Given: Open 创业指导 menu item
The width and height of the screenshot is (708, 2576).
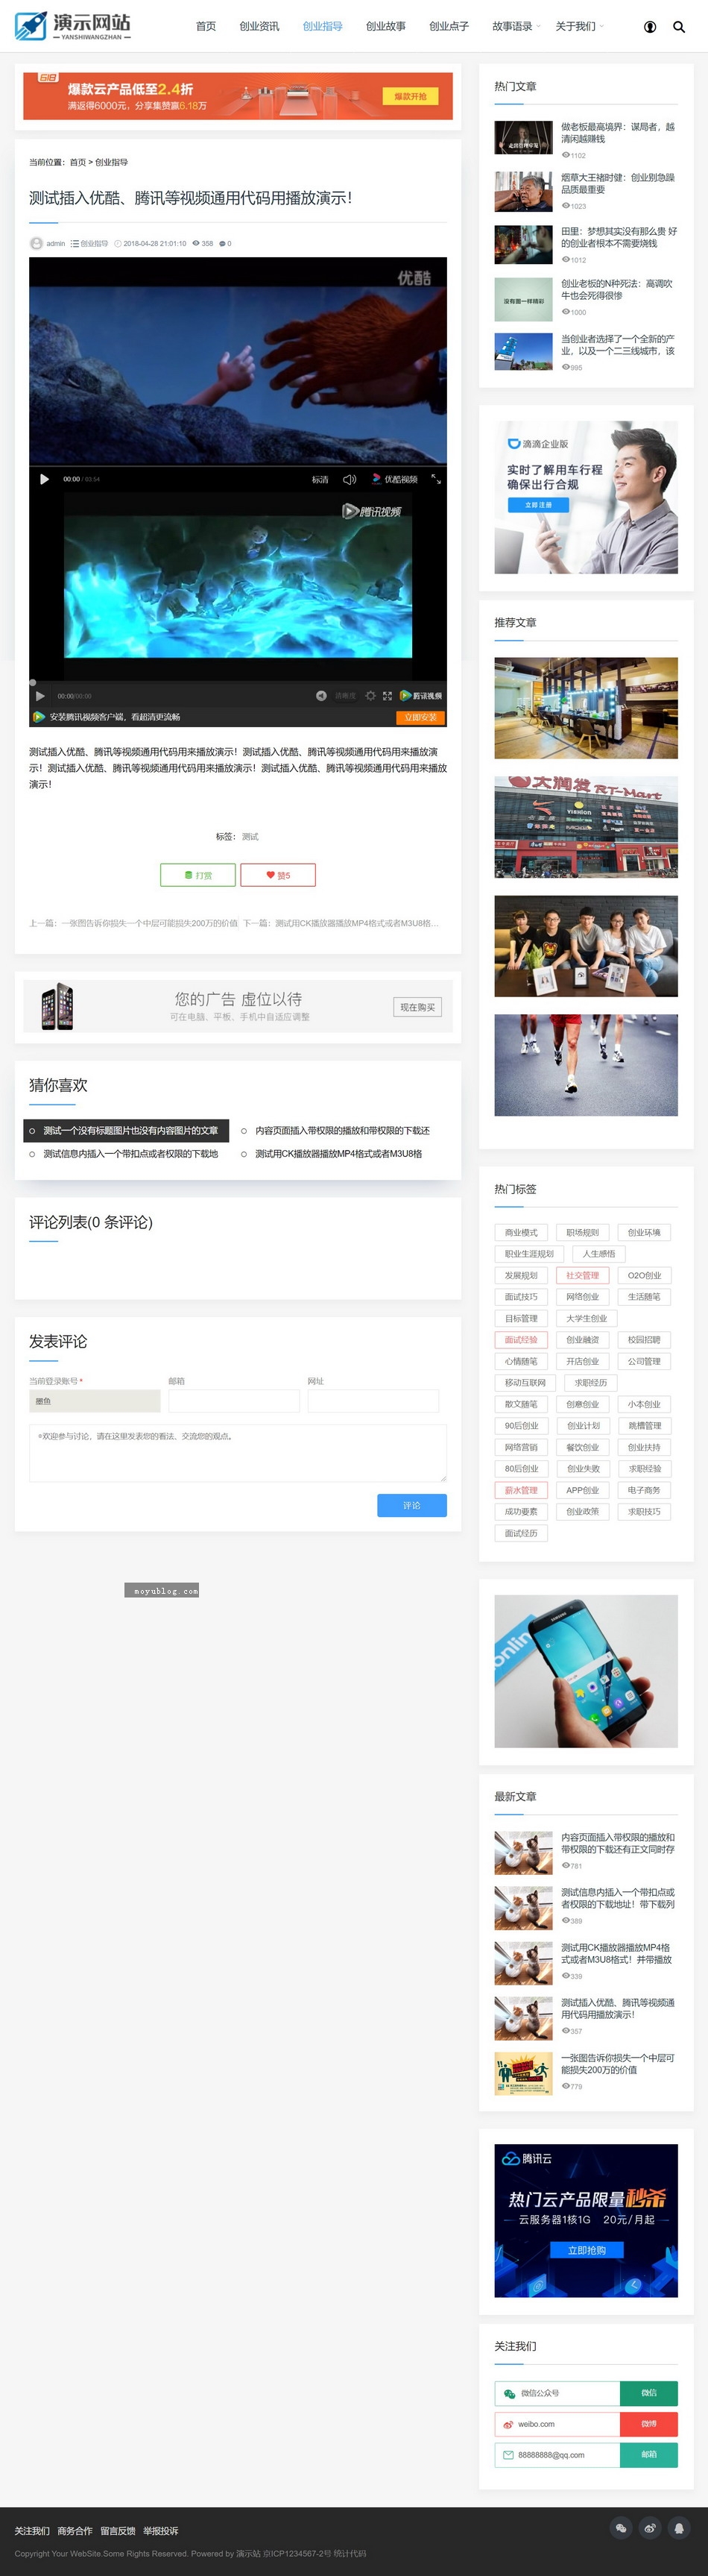Looking at the screenshot, I should (x=323, y=26).
